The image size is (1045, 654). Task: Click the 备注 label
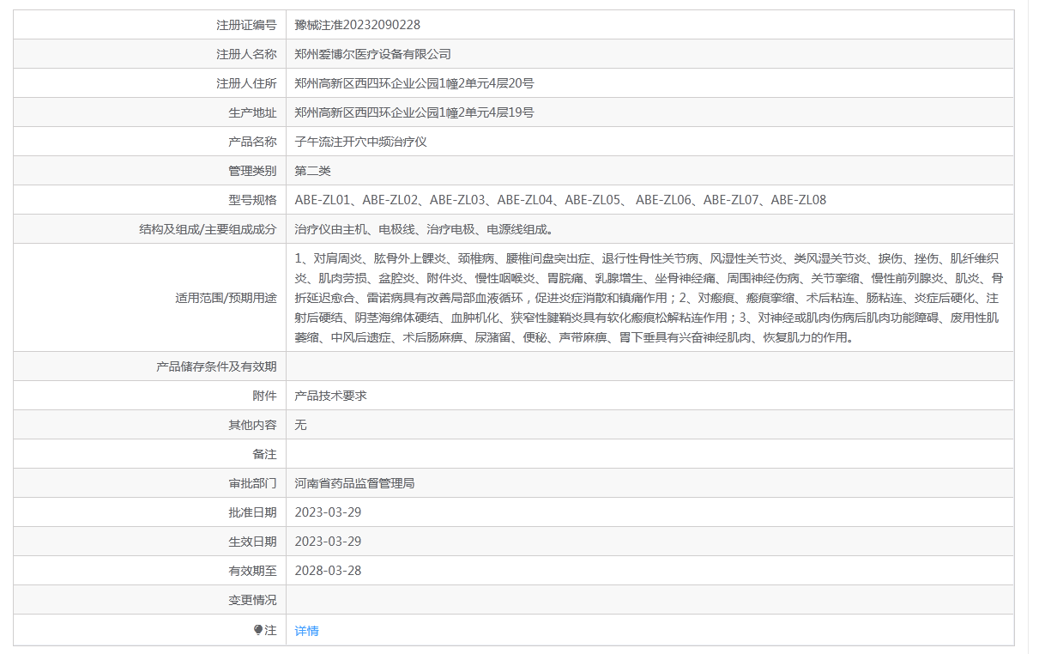tap(264, 454)
